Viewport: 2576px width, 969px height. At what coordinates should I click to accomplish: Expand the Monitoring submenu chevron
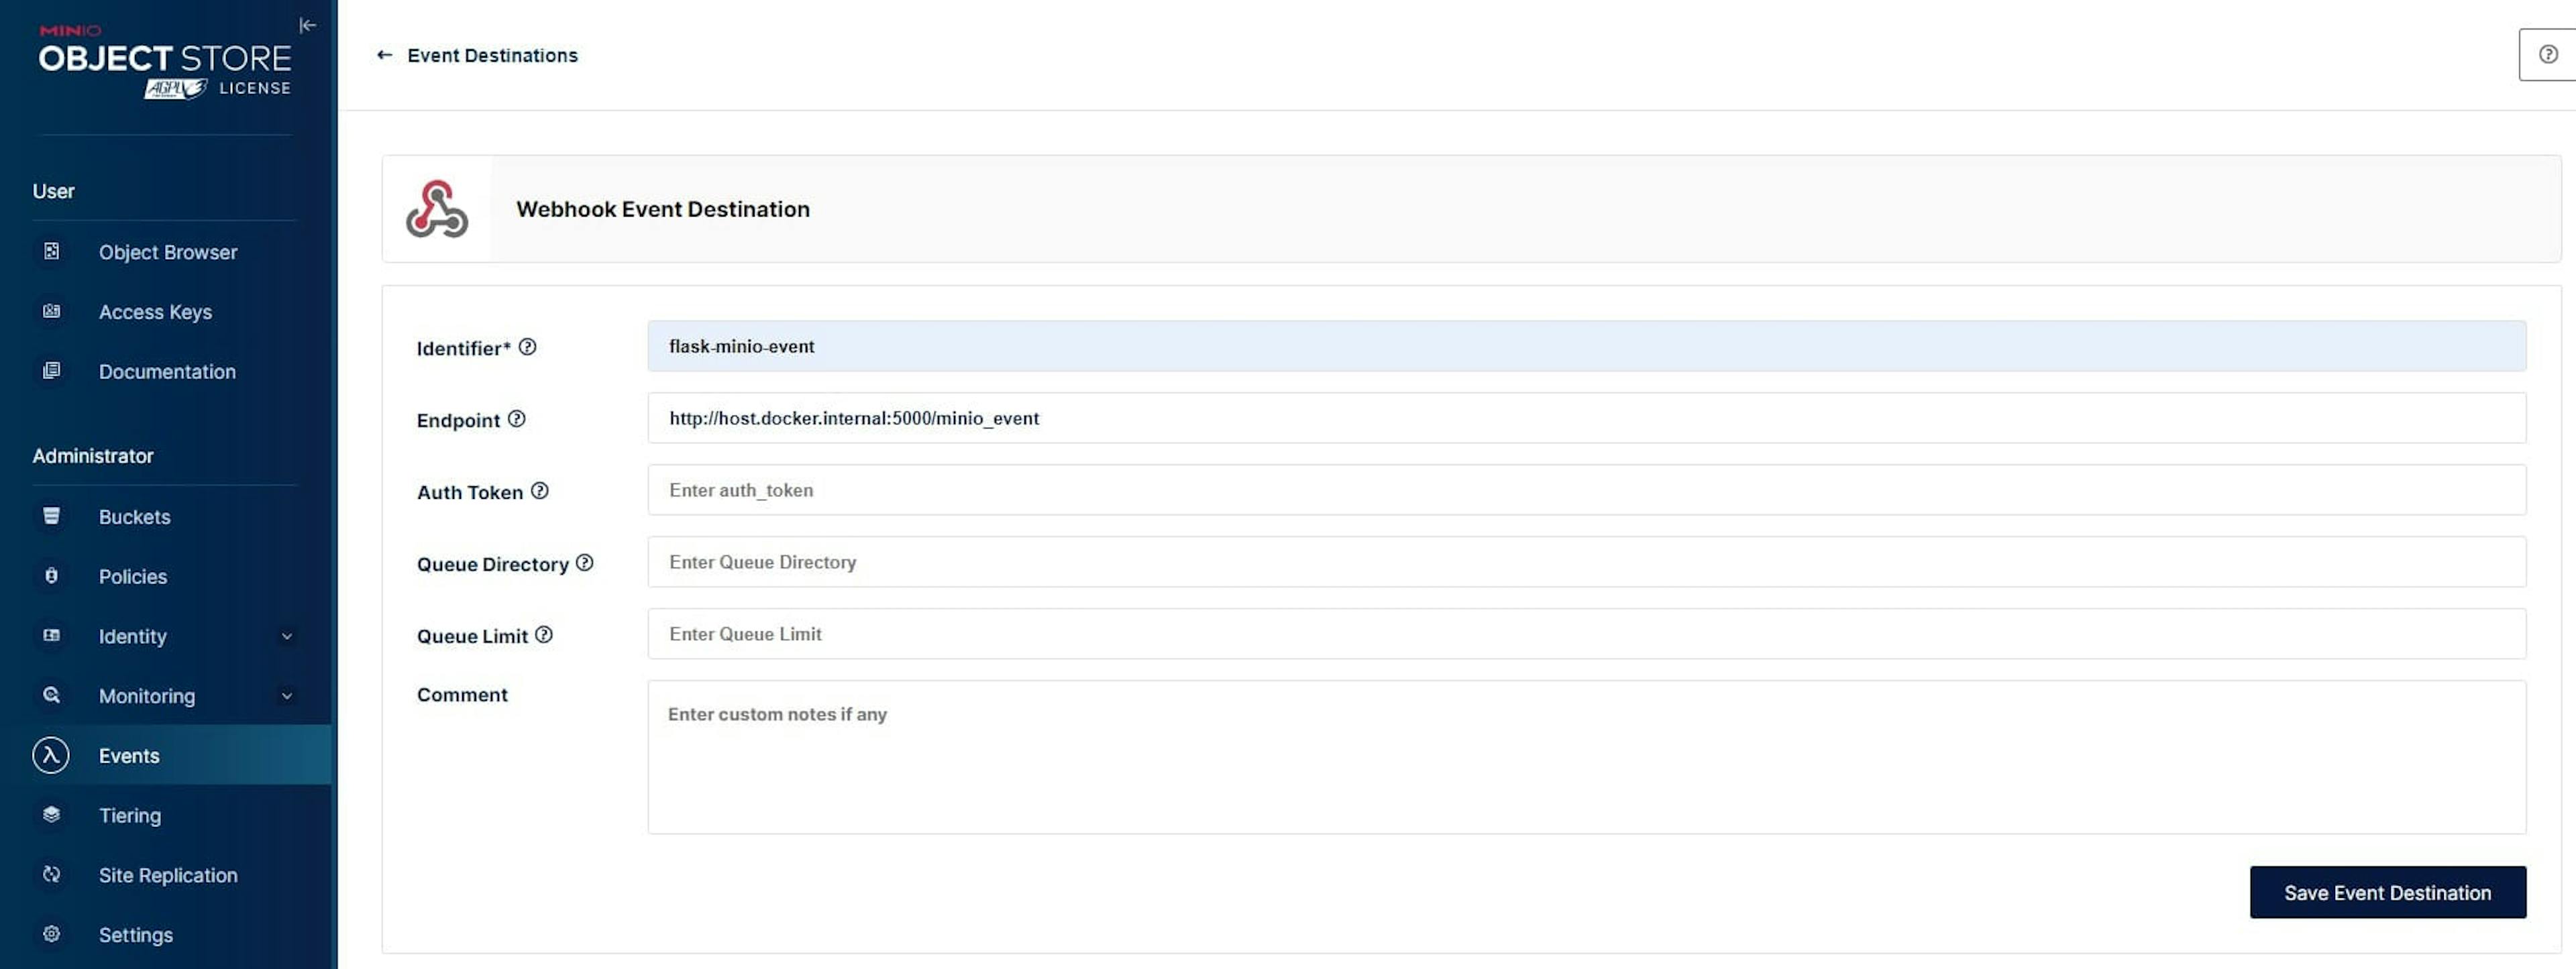[287, 696]
